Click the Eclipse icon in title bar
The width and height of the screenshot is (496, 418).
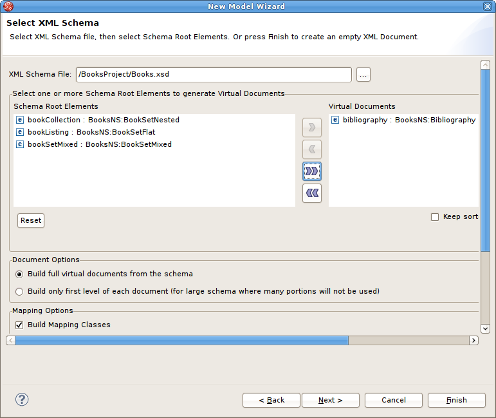click(8, 6)
